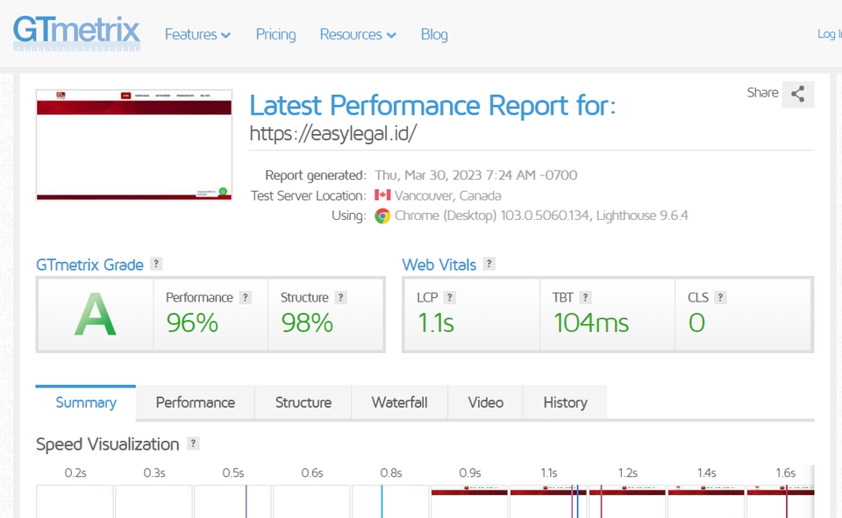Open the Resources dropdown menu
Screen dimensions: 842x518
(357, 34)
